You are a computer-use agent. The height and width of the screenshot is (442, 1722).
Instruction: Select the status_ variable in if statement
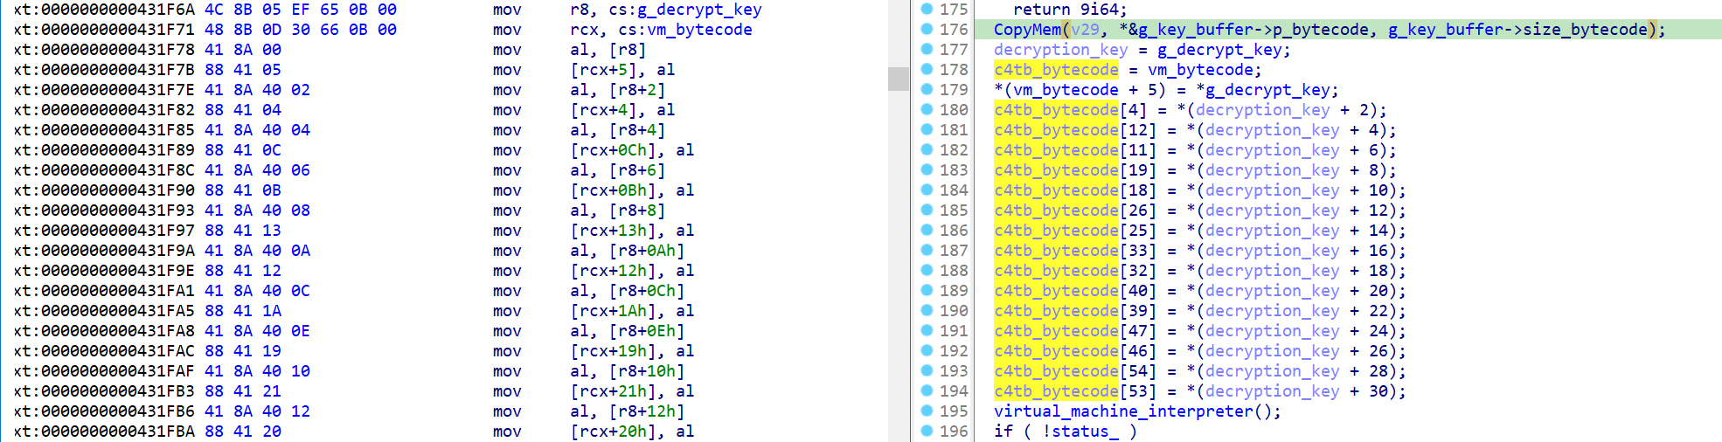[1085, 432]
